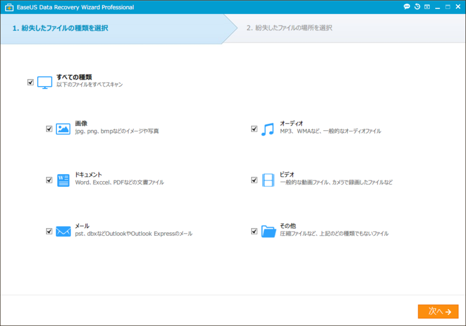Click the すべての種類 label
Screen dimensions: 466x326
(x=75, y=77)
